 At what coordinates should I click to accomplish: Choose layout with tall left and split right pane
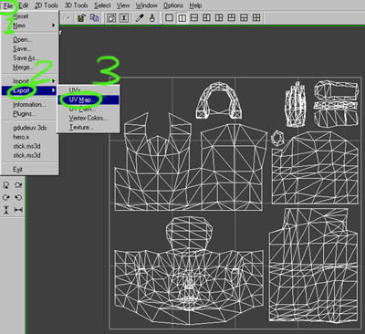click(219, 18)
